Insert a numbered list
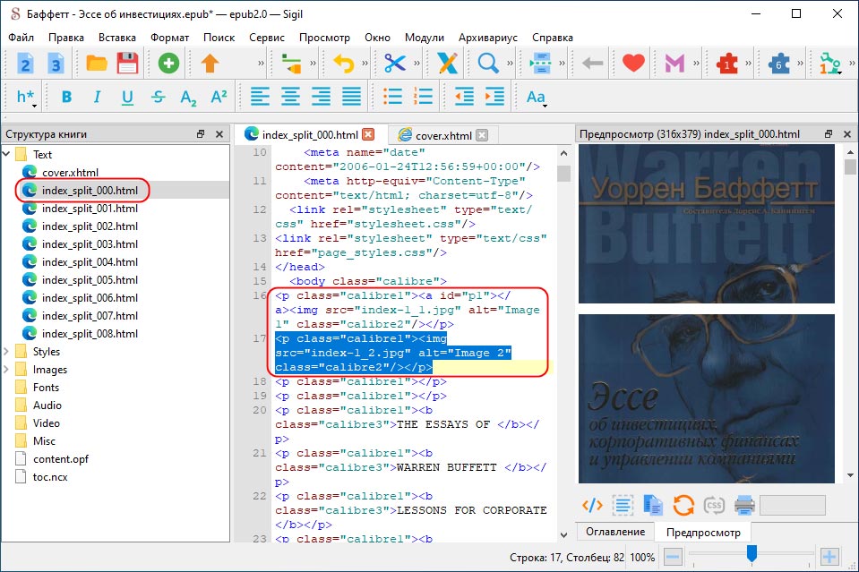 [x=423, y=97]
